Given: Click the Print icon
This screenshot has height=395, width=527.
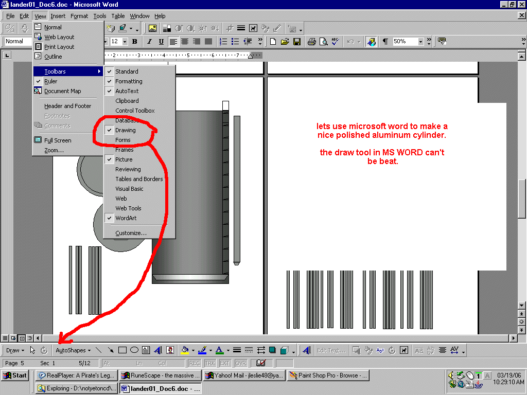Looking at the screenshot, I should point(311,42).
